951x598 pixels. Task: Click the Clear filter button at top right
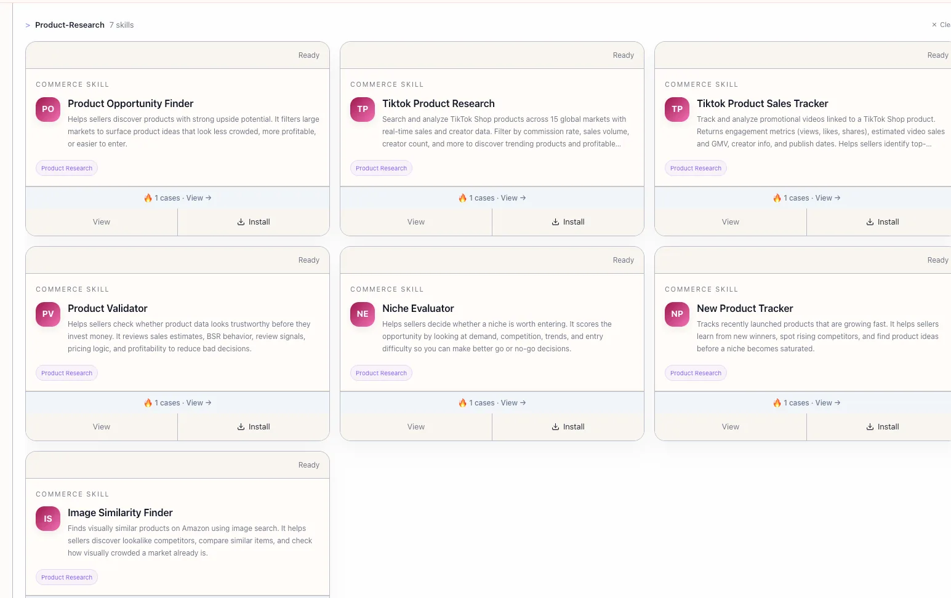coord(941,25)
